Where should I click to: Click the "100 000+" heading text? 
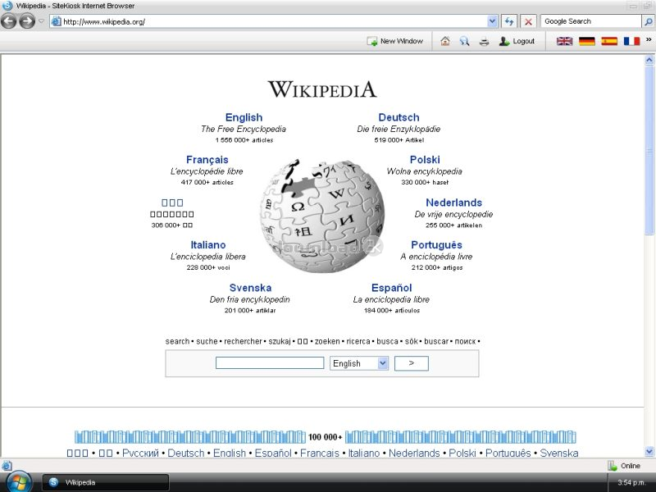pyautogui.click(x=325, y=437)
